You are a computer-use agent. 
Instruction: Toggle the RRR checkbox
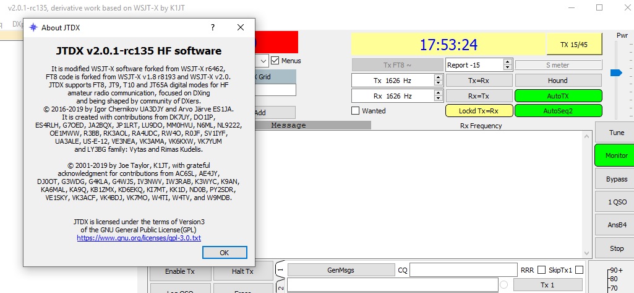pos(541,269)
